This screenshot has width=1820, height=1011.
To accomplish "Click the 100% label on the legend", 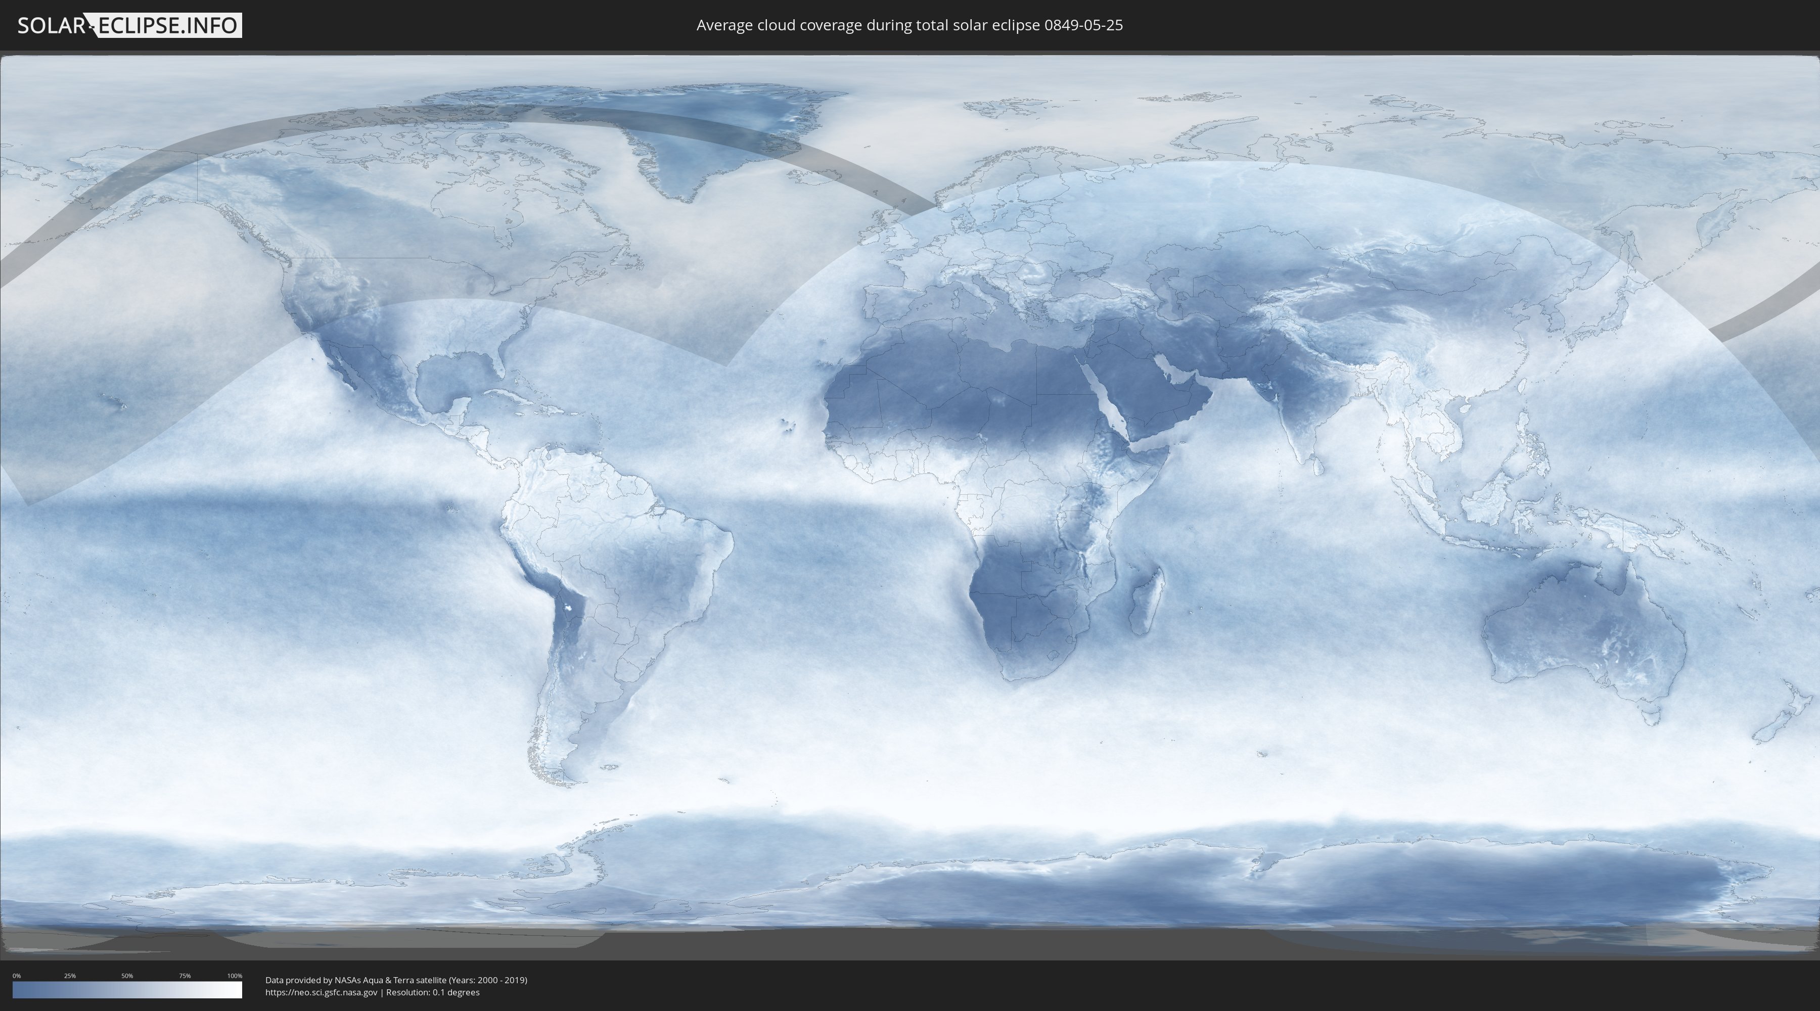I will 235,976.
